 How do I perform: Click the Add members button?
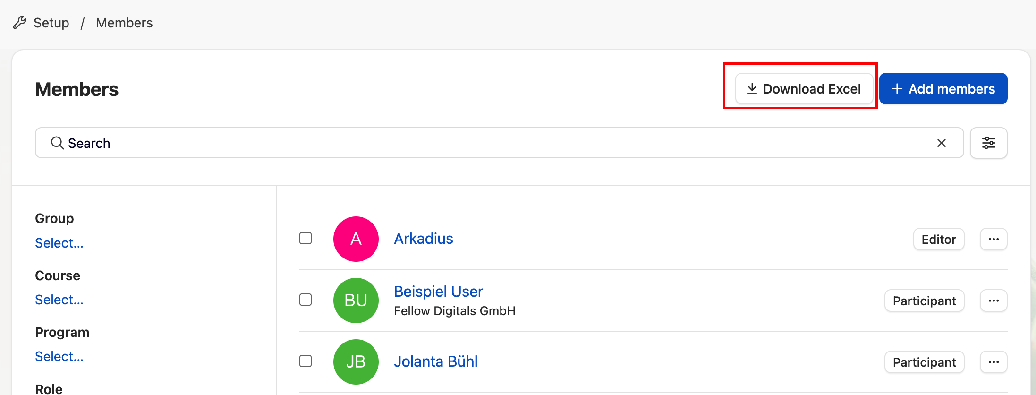943,89
